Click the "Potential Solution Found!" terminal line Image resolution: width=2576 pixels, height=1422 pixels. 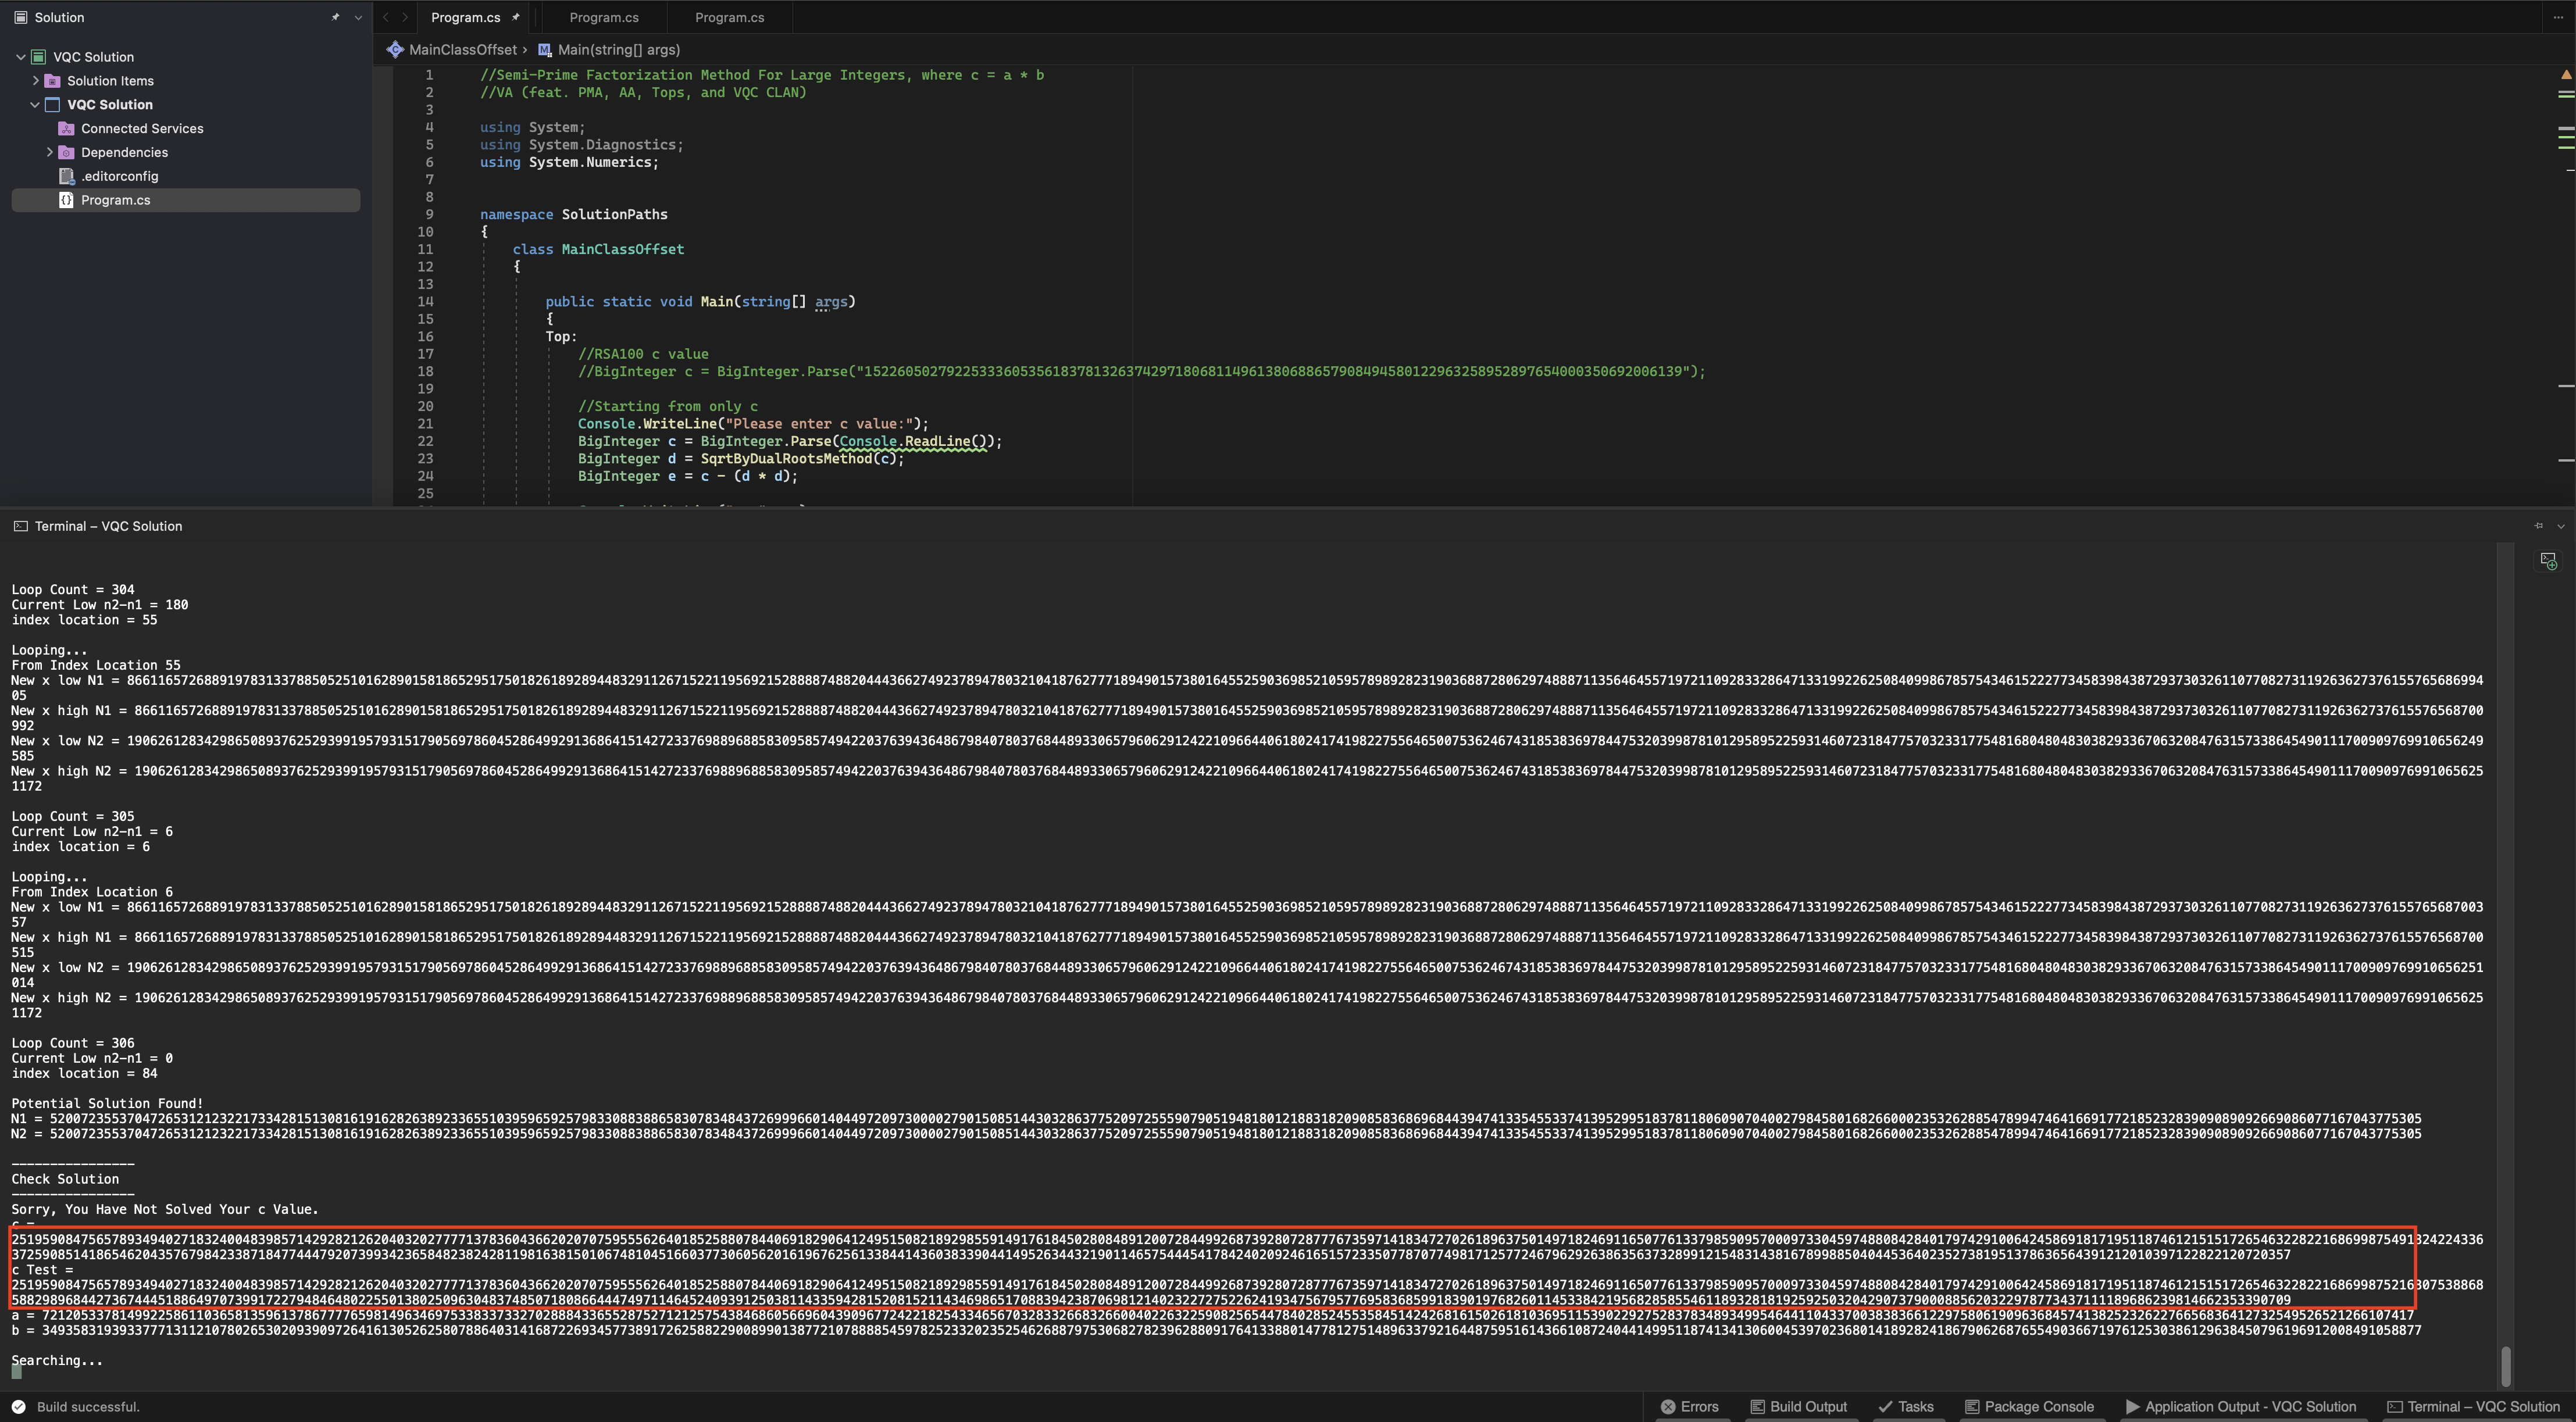pyautogui.click(x=107, y=1103)
